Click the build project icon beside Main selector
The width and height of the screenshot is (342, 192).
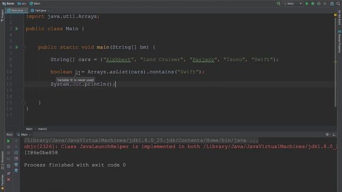(278, 4)
